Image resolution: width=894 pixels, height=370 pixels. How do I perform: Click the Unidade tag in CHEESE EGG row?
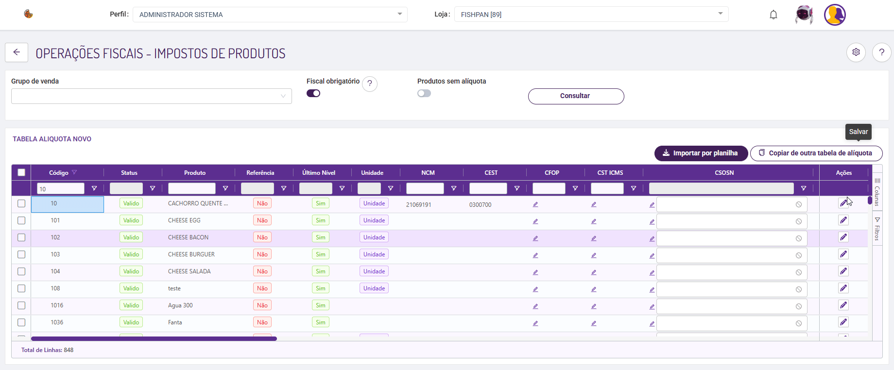[x=374, y=220]
